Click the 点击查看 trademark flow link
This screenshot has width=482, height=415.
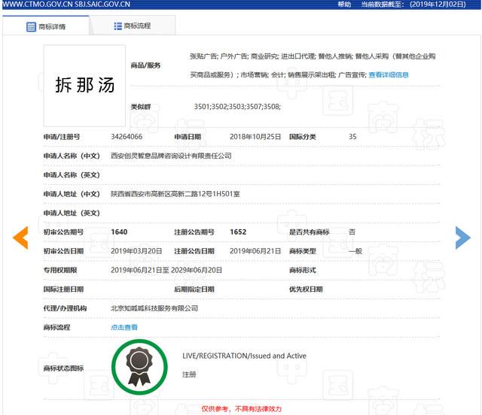tap(124, 328)
